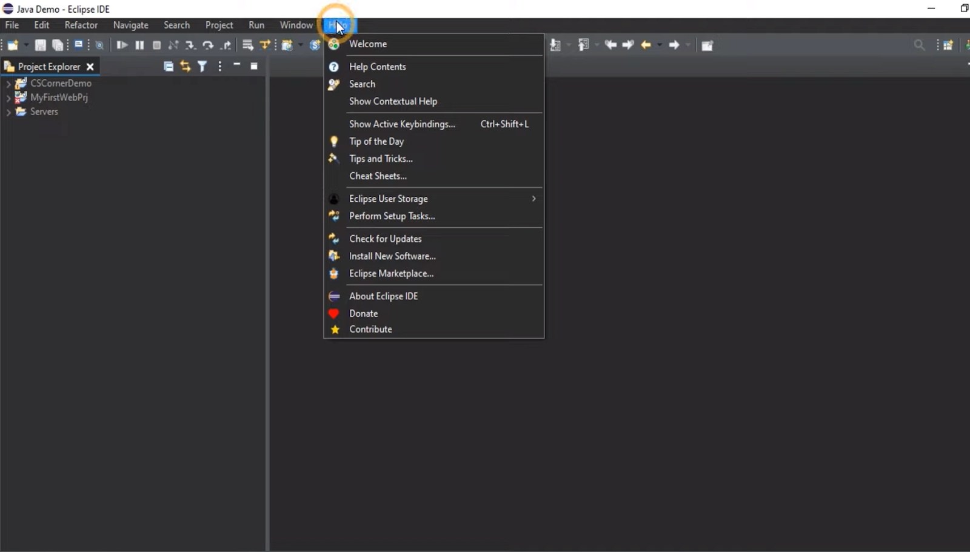Choose Tip of the Day
Screen dimensions: 970x552
coord(433,142)
